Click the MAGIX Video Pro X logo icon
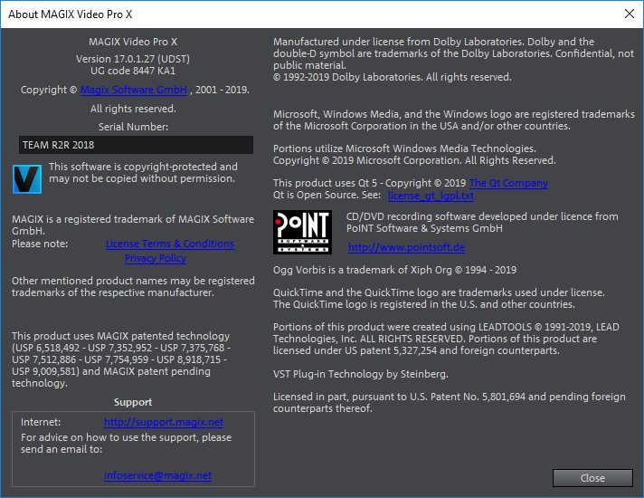The width and height of the screenshot is (644, 498). (27, 179)
